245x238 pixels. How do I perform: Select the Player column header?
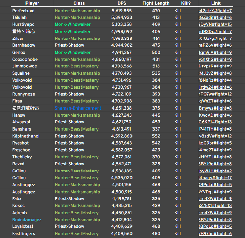(x=32, y=3)
